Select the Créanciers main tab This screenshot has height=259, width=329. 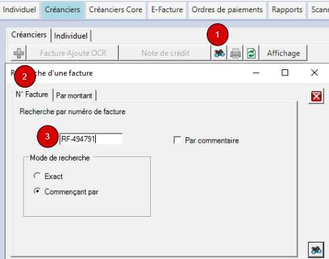[x=63, y=10]
